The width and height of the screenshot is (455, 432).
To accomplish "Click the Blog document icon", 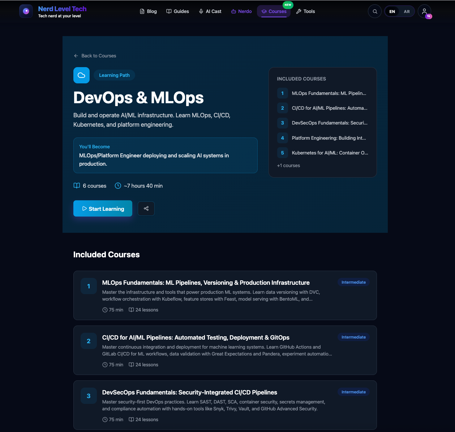I will [142, 11].
